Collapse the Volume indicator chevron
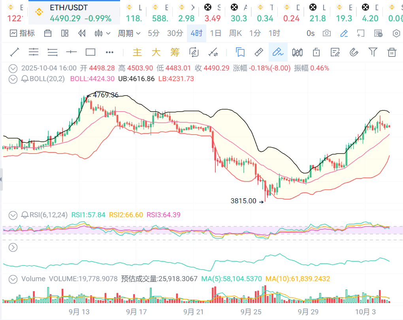Image resolution: width=403 pixels, height=320 pixels. (x=13, y=279)
